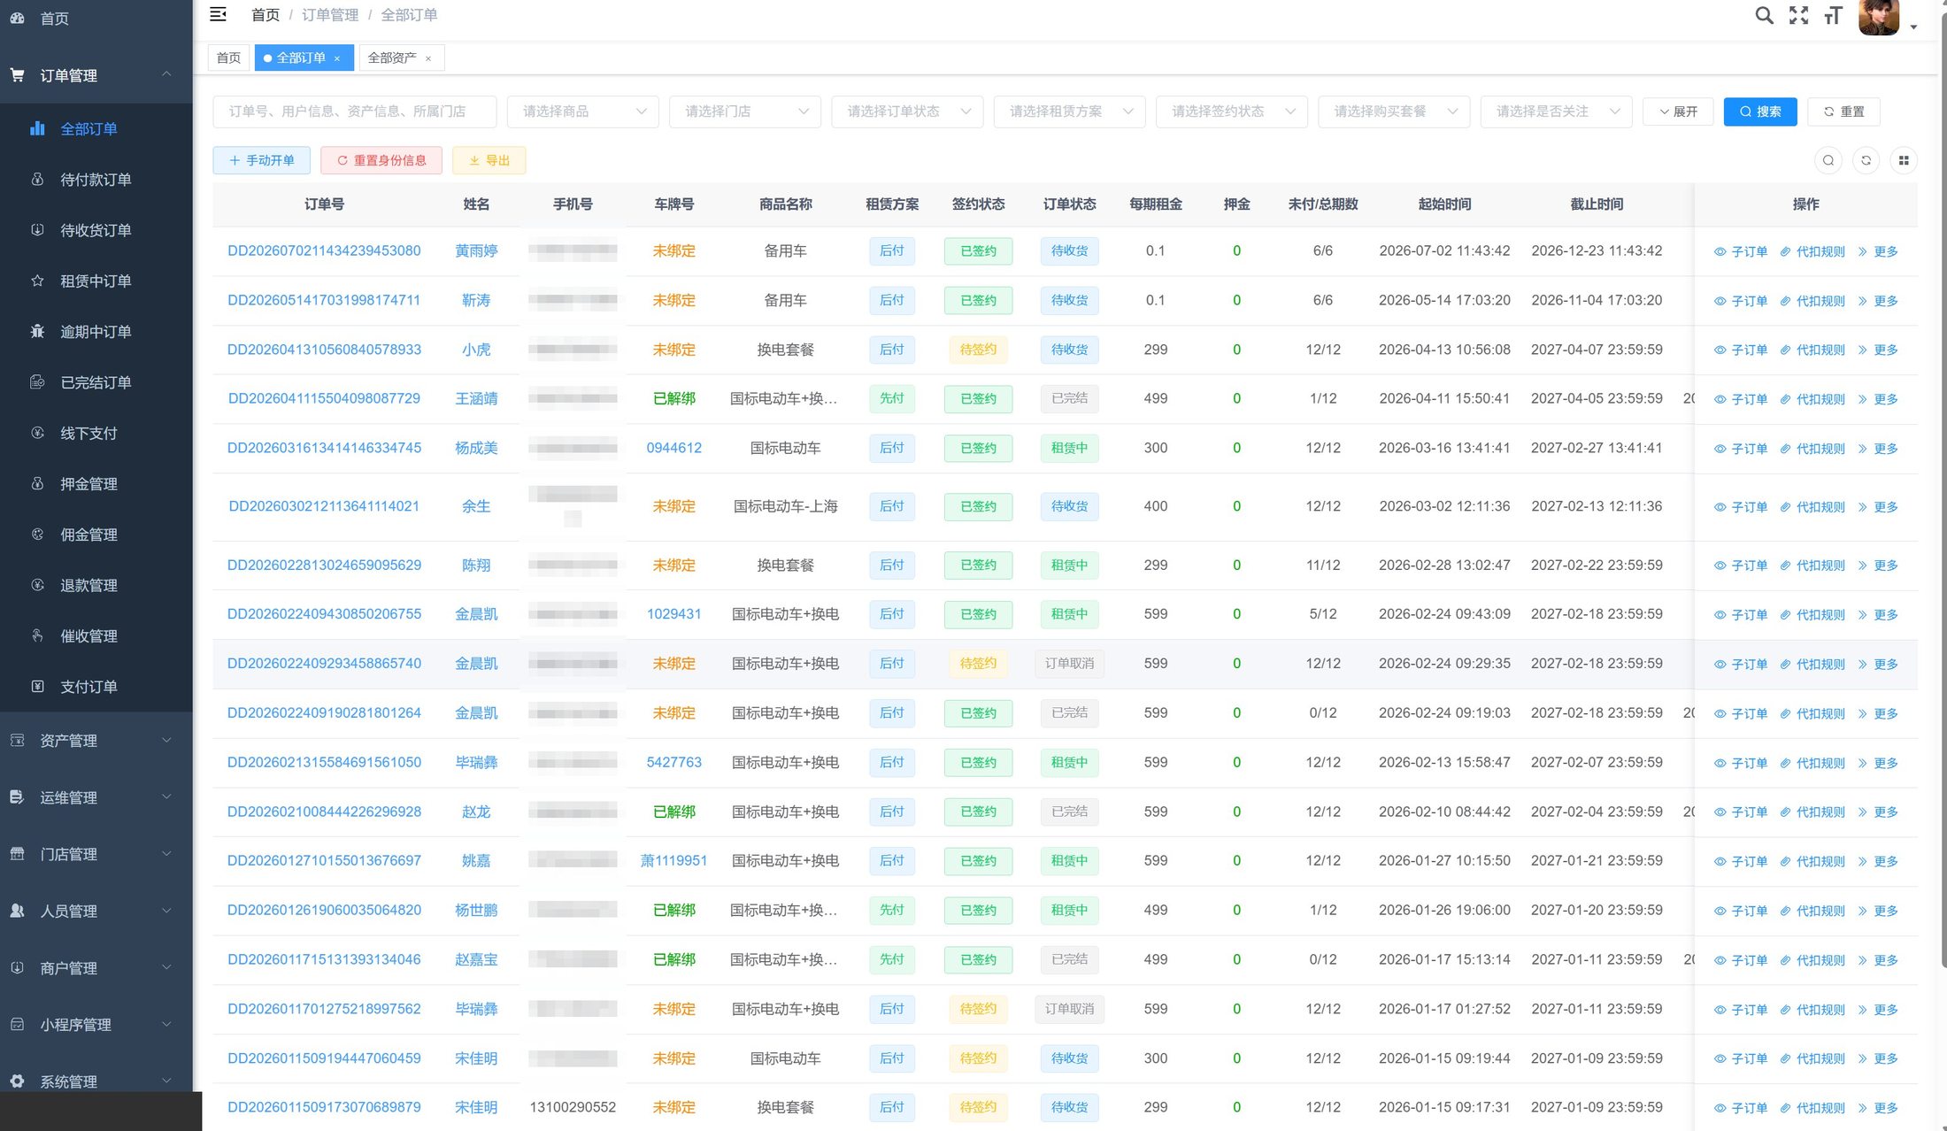Open the column settings grid icon
Image resolution: width=1947 pixels, height=1131 pixels.
coord(1904,161)
